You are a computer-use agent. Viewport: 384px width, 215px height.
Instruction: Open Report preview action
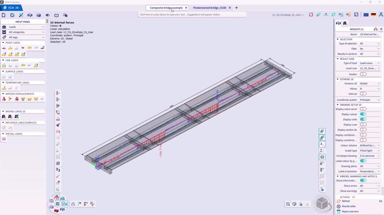[350, 211]
